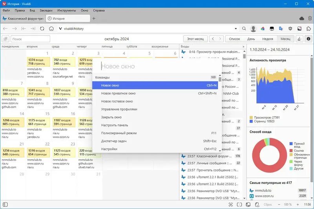Add a new tab with plus button
The height and width of the screenshot is (209, 314).
click(94, 18)
